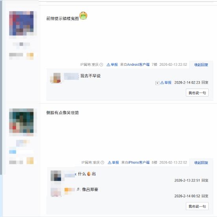Click the egg emoji in the 什么出 reply

[x=89, y=174]
